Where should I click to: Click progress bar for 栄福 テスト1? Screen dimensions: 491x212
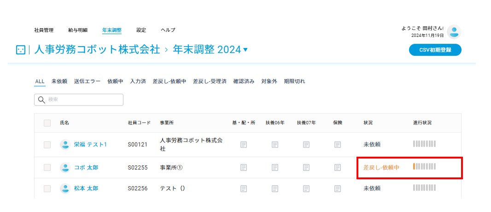[x=424, y=144]
